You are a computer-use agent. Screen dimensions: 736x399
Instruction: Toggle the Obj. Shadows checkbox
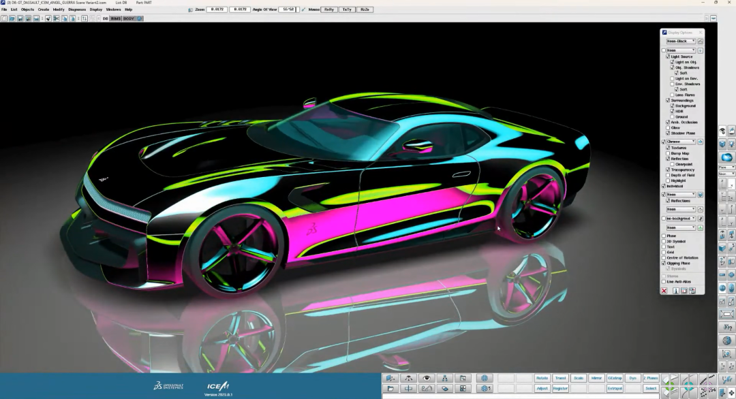(672, 67)
